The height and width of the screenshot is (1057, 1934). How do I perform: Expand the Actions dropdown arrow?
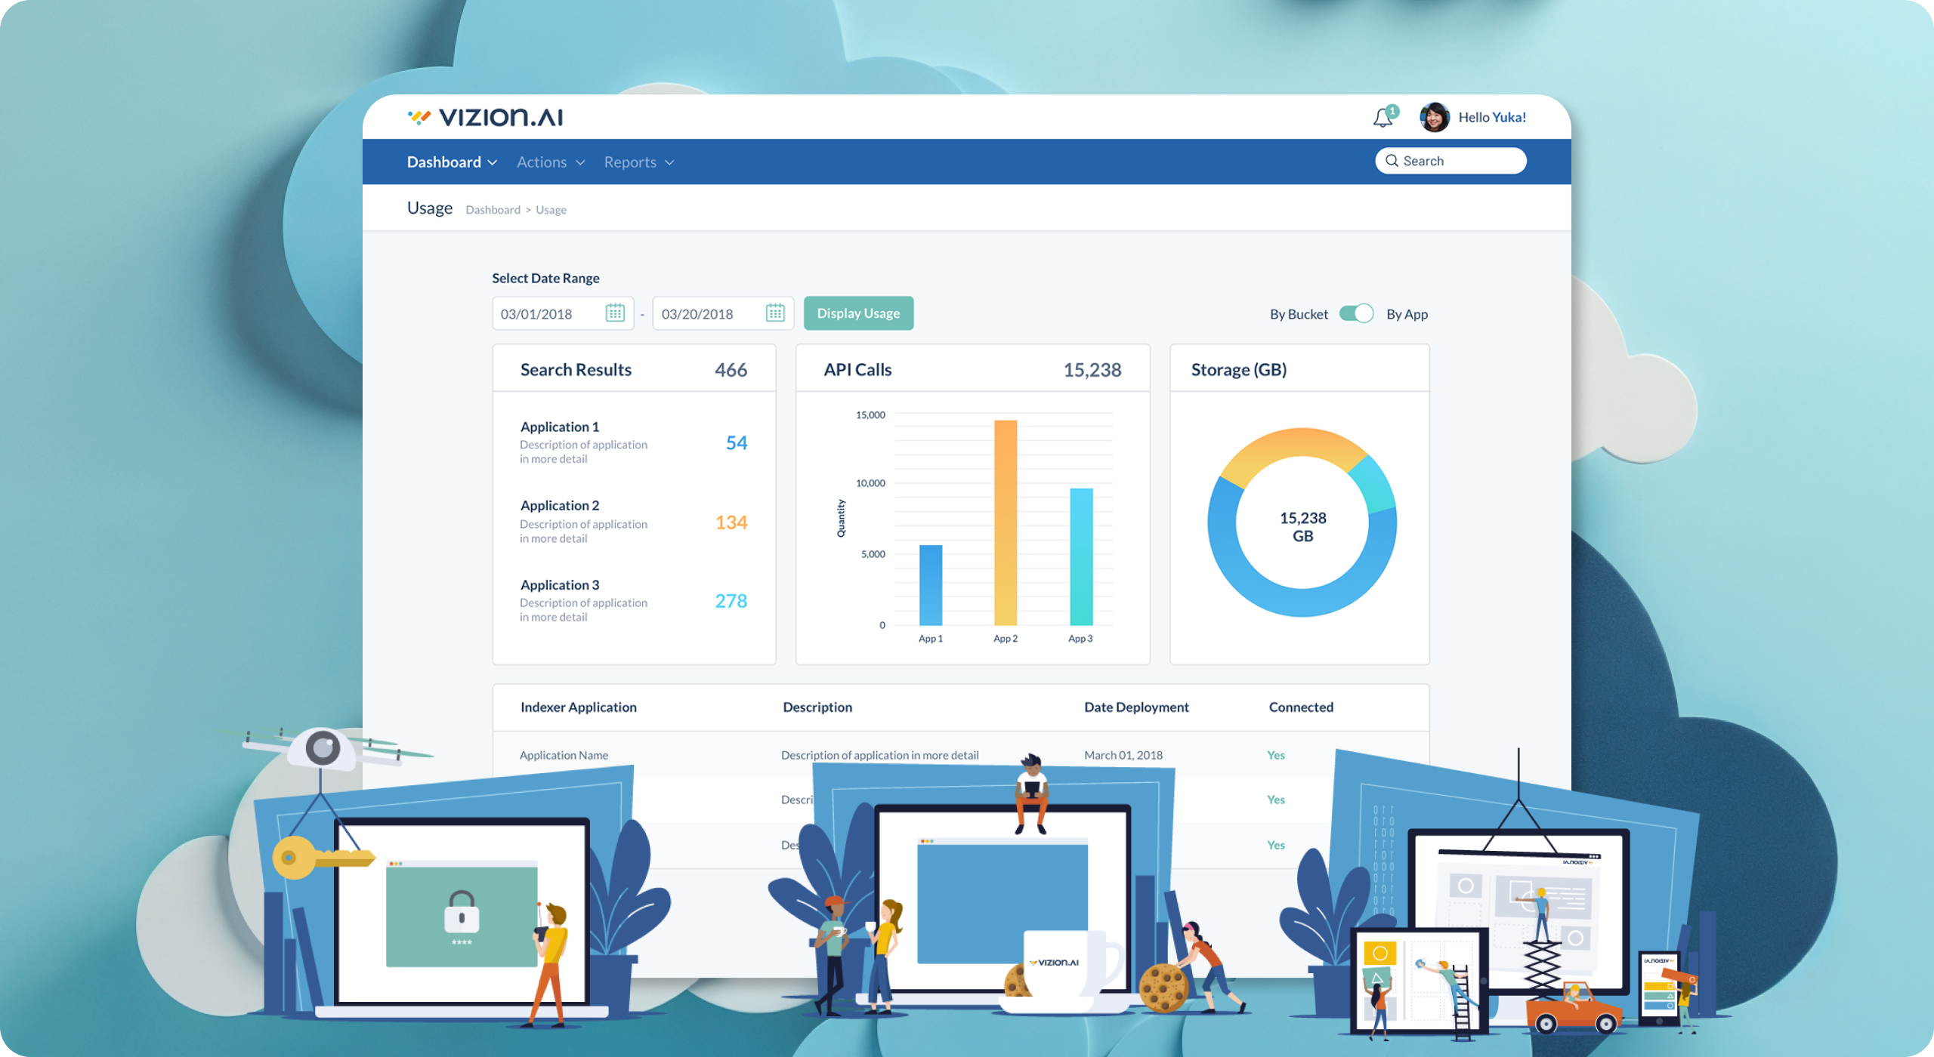580,163
